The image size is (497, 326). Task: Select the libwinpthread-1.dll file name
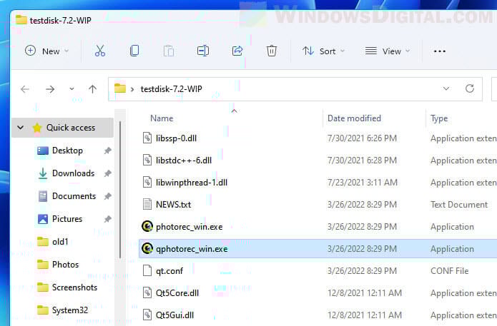[192, 183]
